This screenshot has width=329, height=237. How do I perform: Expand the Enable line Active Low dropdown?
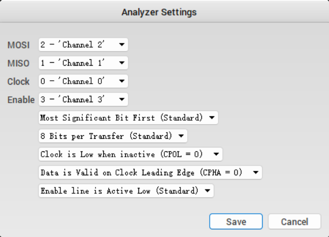pos(126,191)
